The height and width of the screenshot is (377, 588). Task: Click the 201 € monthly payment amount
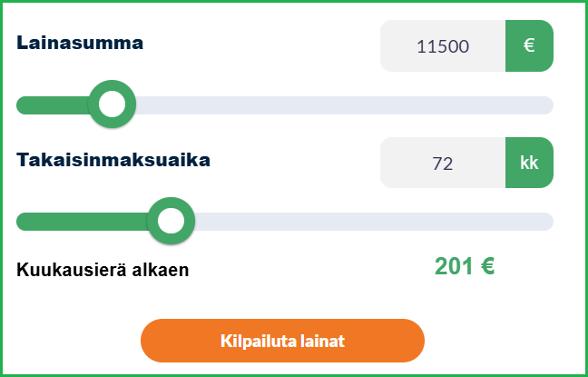pyautogui.click(x=465, y=266)
